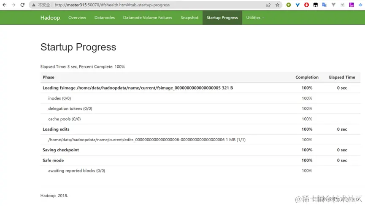
Task: Open Datanode Volume Failures tab
Action: 148,18
